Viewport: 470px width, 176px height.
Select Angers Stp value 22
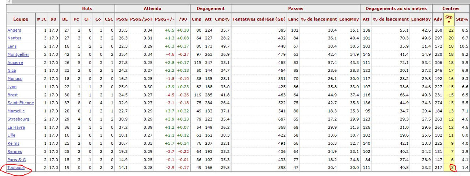[451, 30]
